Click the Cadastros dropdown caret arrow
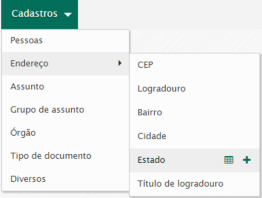 pyautogui.click(x=68, y=15)
